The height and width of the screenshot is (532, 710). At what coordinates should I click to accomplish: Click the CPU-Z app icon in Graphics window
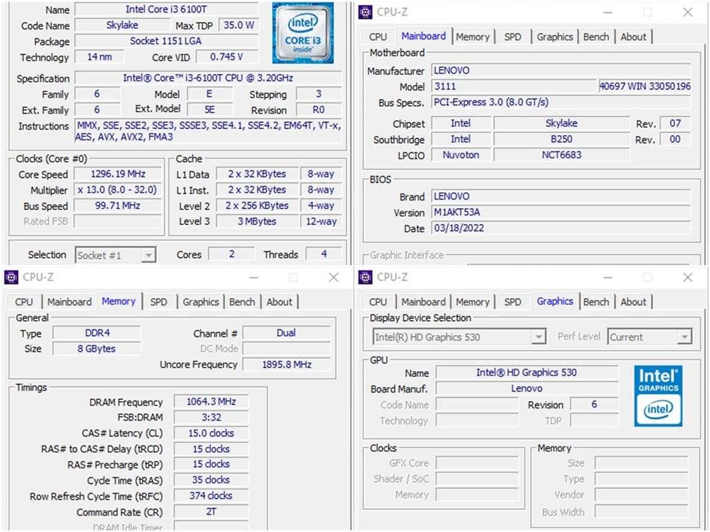pyautogui.click(x=365, y=277)
